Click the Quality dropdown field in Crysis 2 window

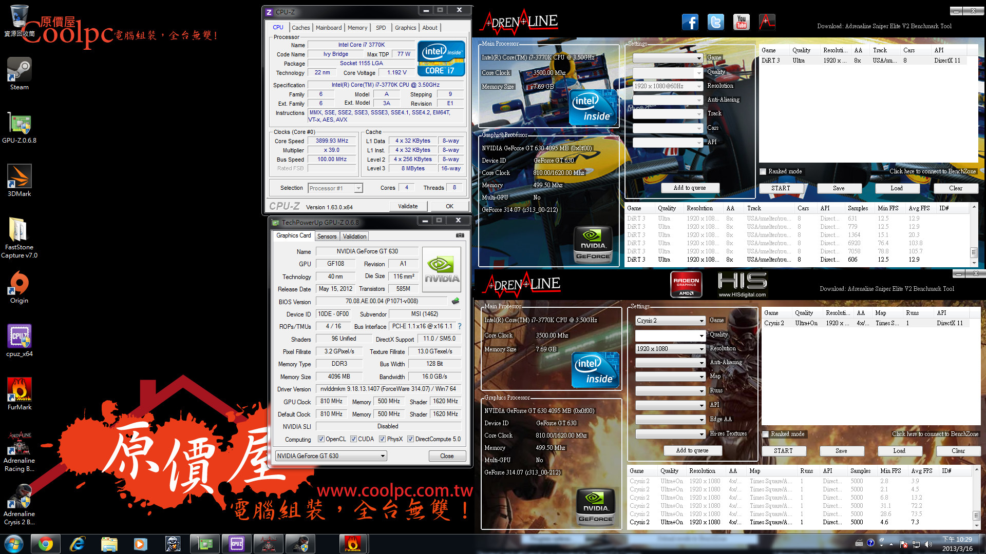tap(670, 335)
